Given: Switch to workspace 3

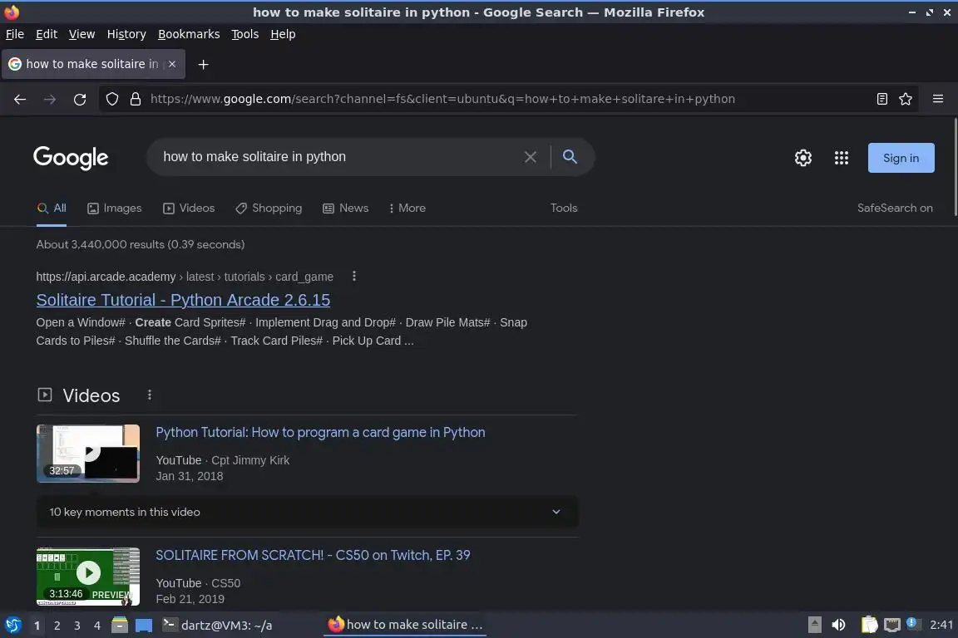Looking at the screenshot, I should (x=77, y=626).
